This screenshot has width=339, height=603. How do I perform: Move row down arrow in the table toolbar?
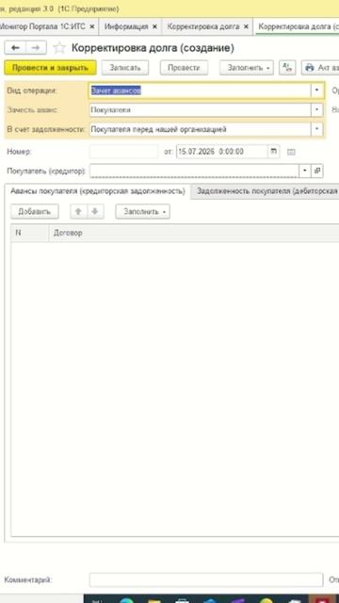95,212
